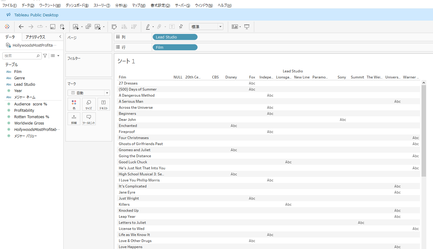Click the group members paperclip icon
Image resolution: width=433 pixels, height=249 pixels.
click(159, 27)
